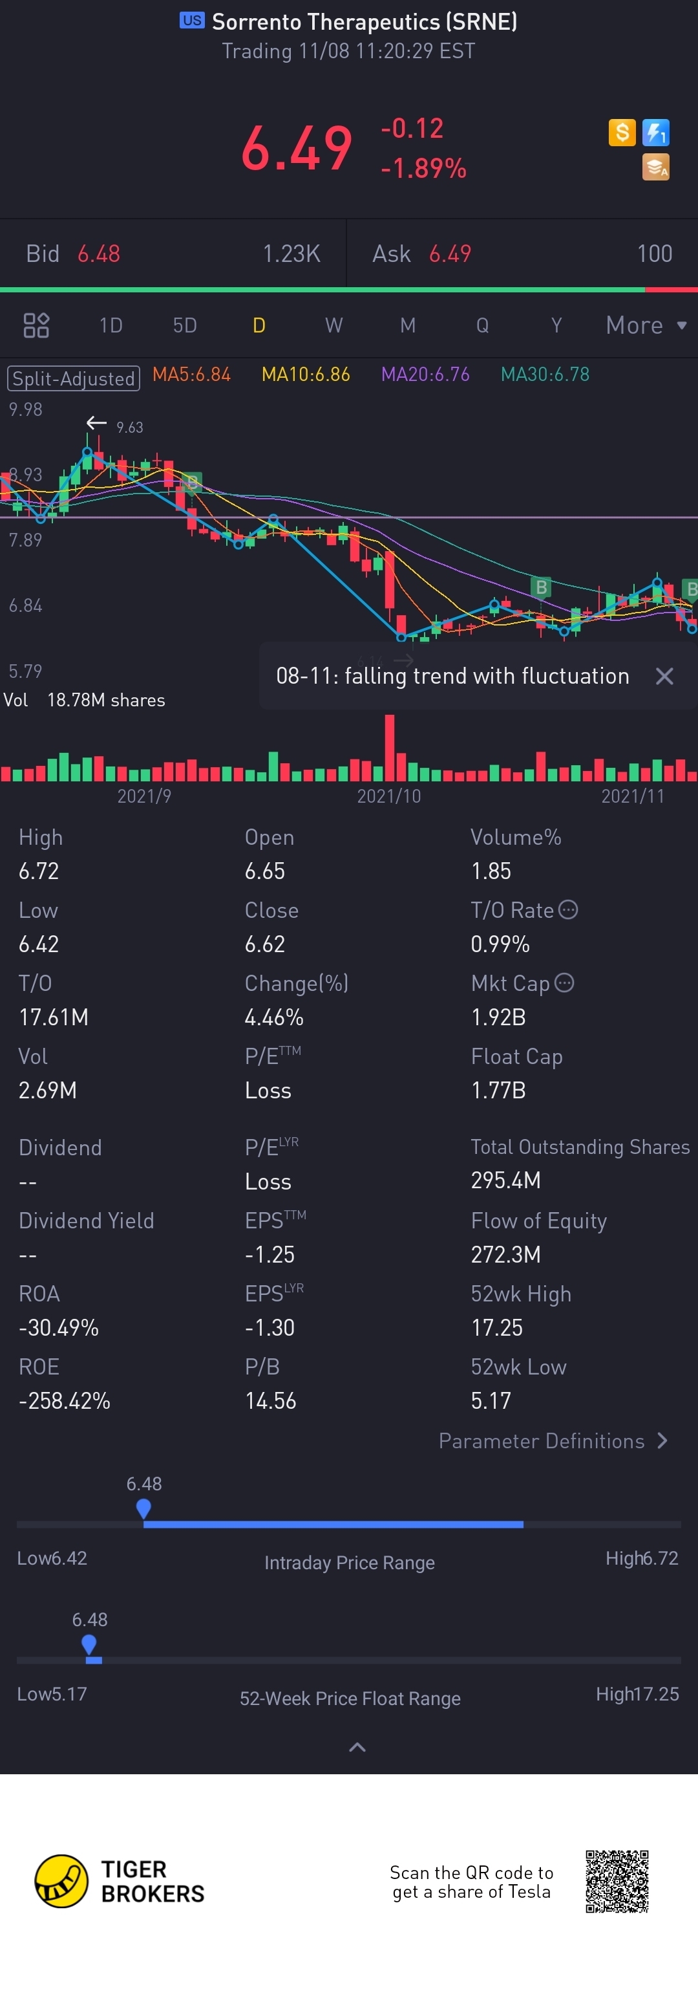Screen dimensions: 698x1989
Task: Tap the Total Outstanding Shares 295.4M value
Action: [x=506, y=1180]
